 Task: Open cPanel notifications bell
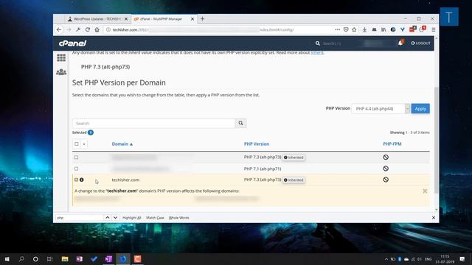click(400, 43)
